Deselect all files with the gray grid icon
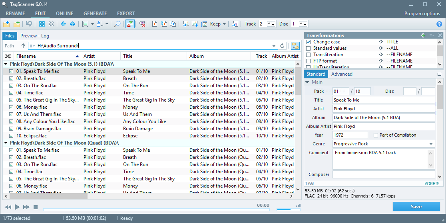 [x=51, y=24]
